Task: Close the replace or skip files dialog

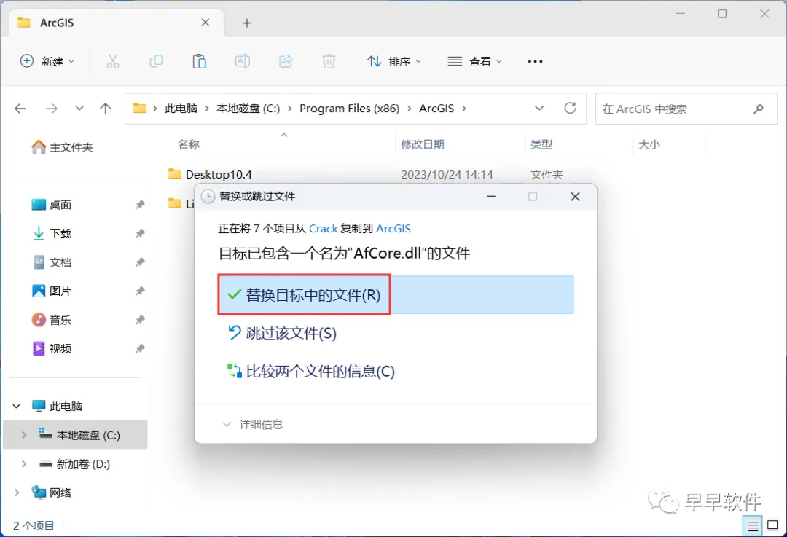Action: click(x=575, y=196)
